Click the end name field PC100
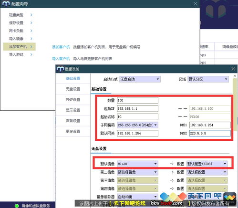Screen dimensions: 238x208 [x=210, y=117]
